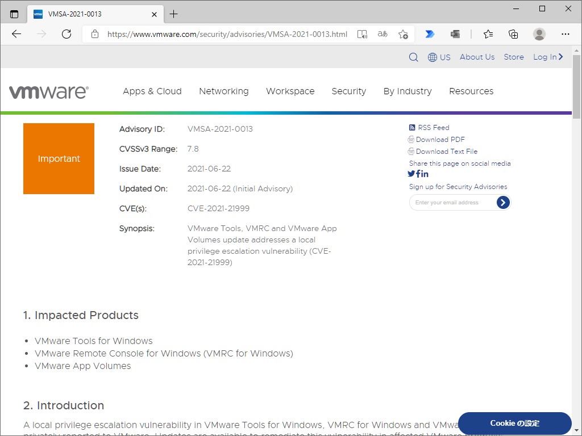Open the Cookie の設定 button

[514, 423]
